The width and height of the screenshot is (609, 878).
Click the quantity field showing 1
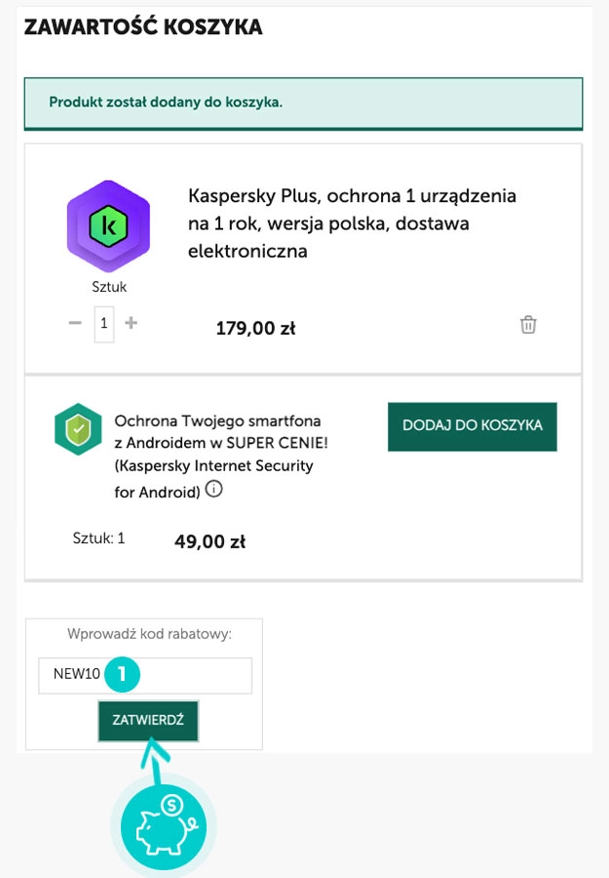click(x=103, y=324)
